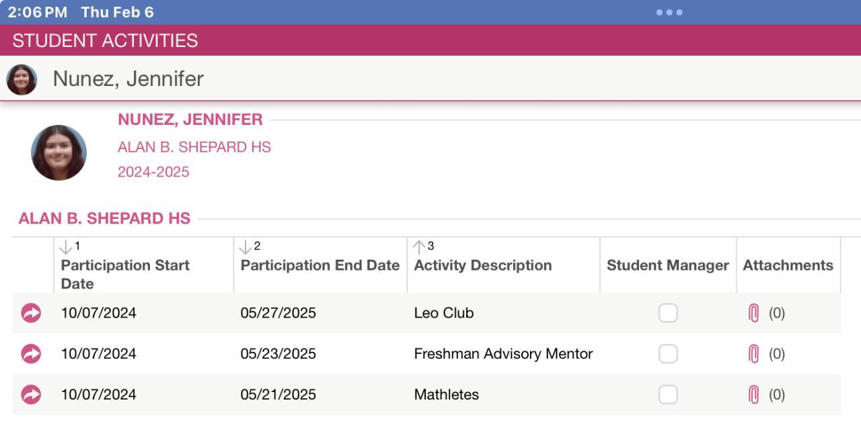Screen dimensions: 861x423
Task: Click the Attachments column header
Action: (788, 265)
